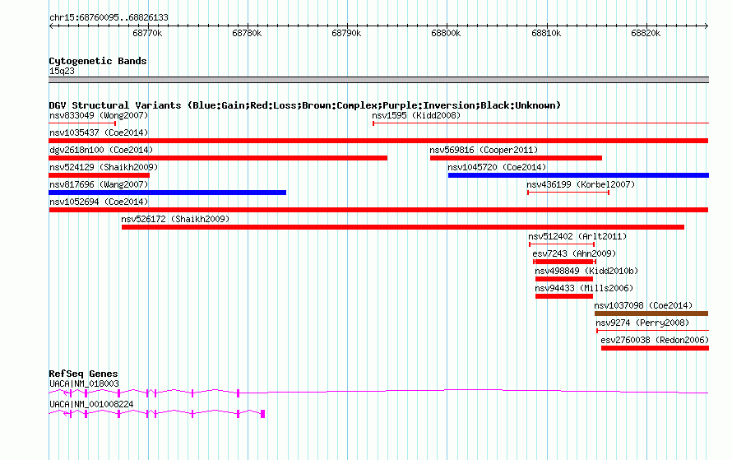
Task: Click the gray 15q23 cytogenetic band bar
Action: click(378, 80)
